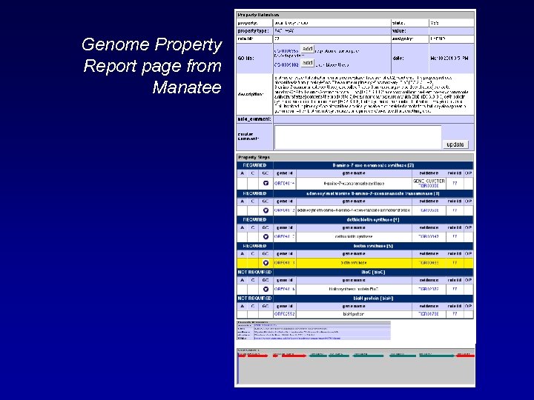Click the GC icon in the highlighted biotin synthase row
This screenshot has width=534, height=400.
[266, 263]
